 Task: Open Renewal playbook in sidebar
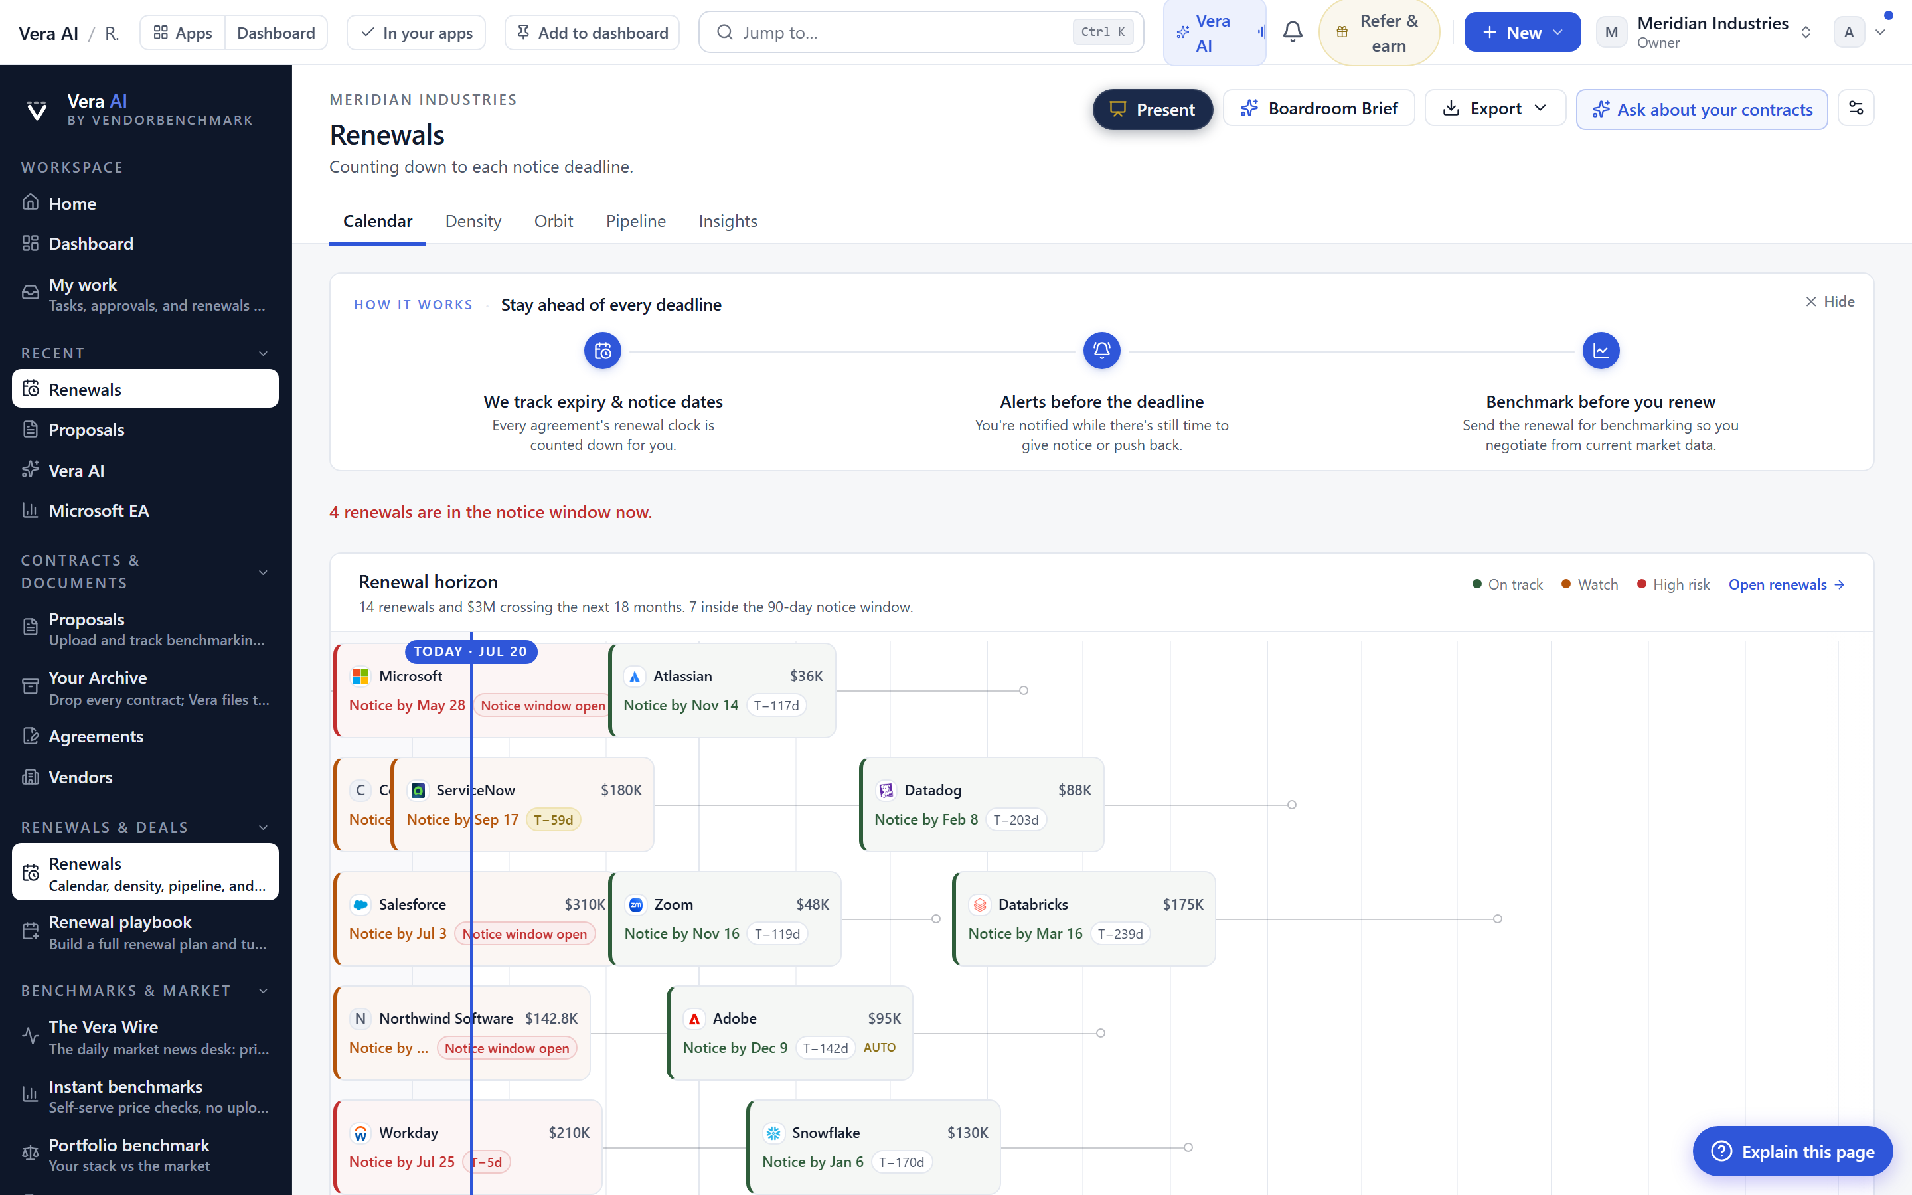pyautogui.click(x=145, y=933)
